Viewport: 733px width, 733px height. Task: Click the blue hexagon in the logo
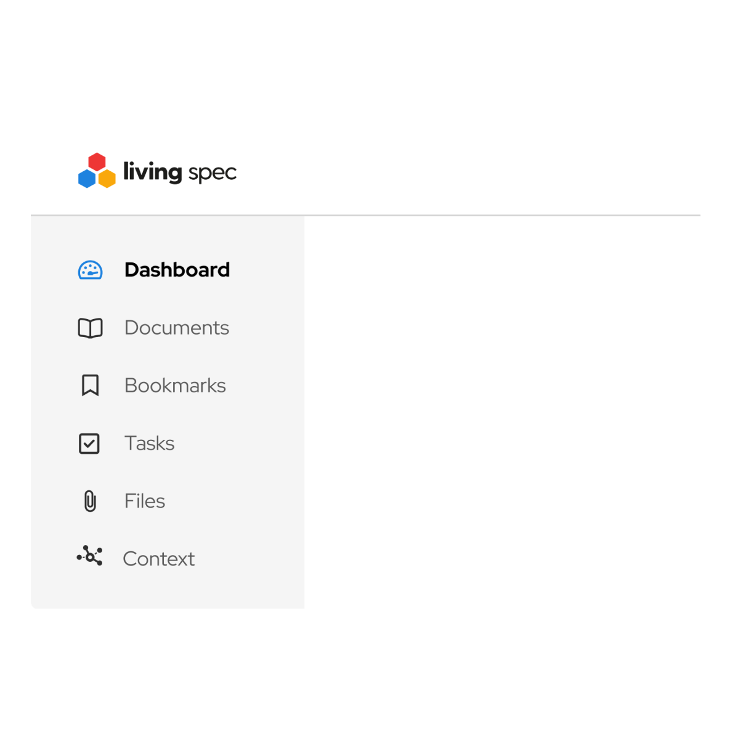pyautogui.click(x=87, y=178)
